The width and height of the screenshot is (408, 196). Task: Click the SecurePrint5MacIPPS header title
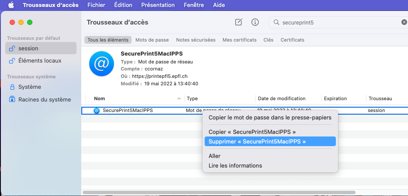(152, 54)
